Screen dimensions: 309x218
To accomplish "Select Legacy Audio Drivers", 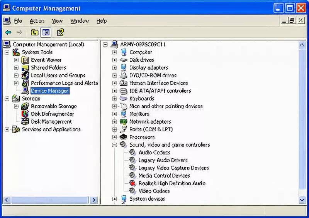I will coord(163,160).
